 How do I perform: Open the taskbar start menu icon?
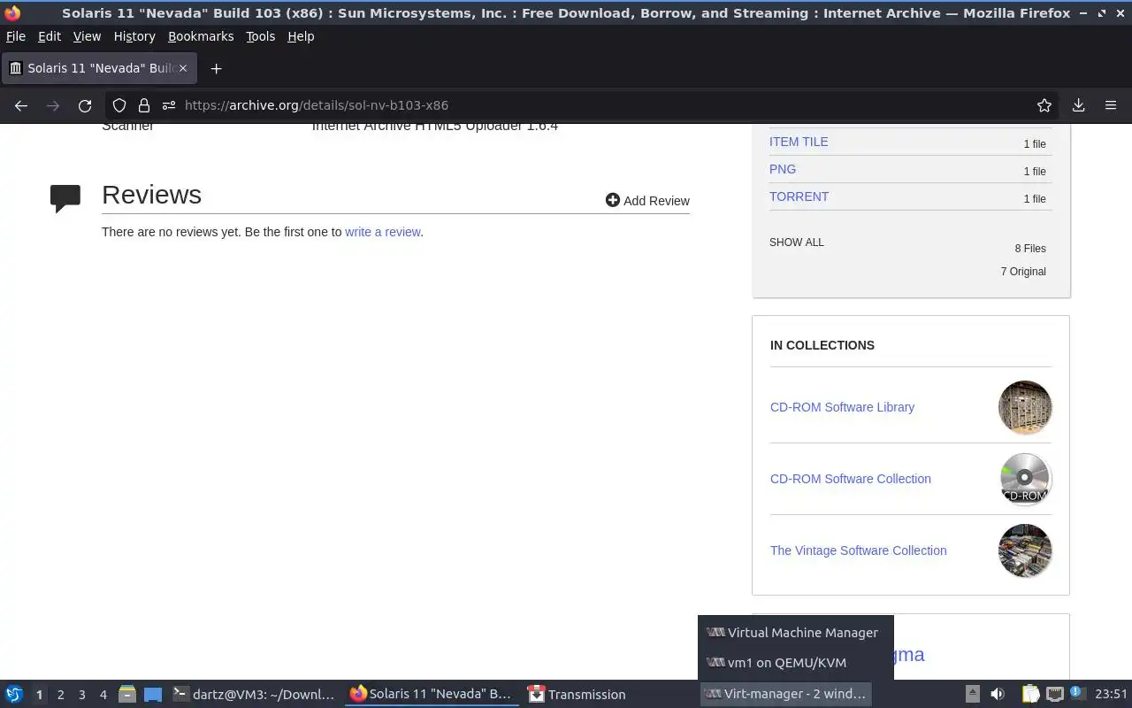[14, 695]
